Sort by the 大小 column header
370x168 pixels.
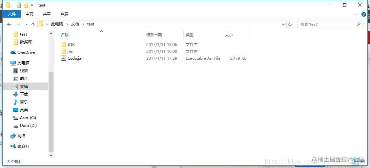pos(229,35)
